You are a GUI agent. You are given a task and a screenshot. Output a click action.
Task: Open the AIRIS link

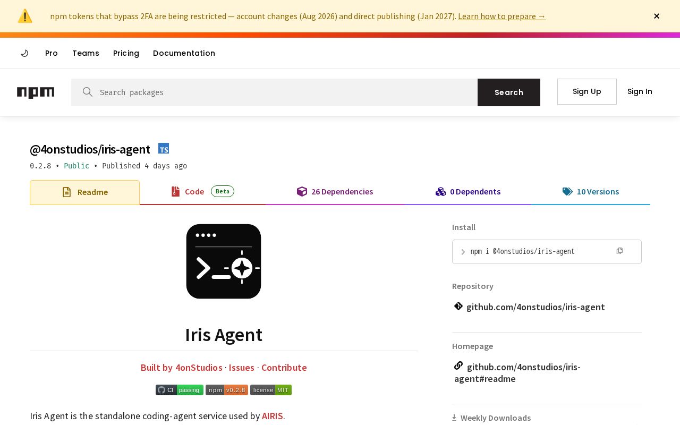pos(273,416)
